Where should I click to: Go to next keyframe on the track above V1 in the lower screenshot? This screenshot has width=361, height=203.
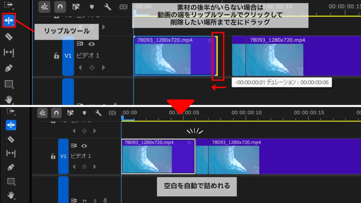pos(95,131)
